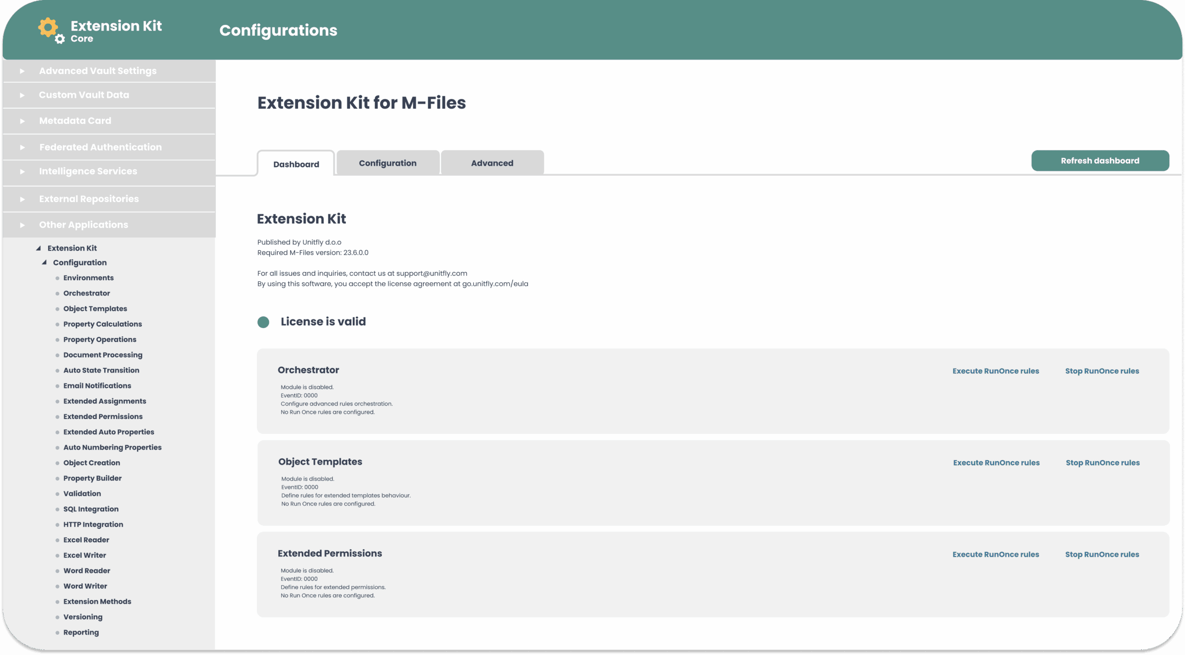Image resolution: width=1185 pixels, height=655 pixels.
Task: Expand External Repositories arrow
Action: click(x=22, y=199)
